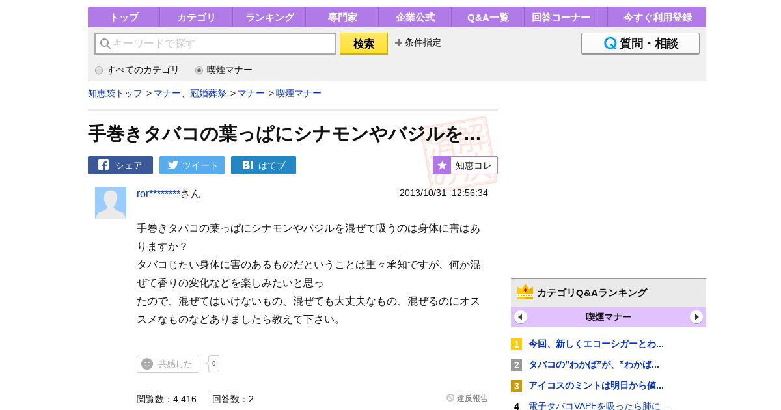Click the crown icon beside カテゴリQ&Aランキング

pyautogui.click(x=525, y=292)
